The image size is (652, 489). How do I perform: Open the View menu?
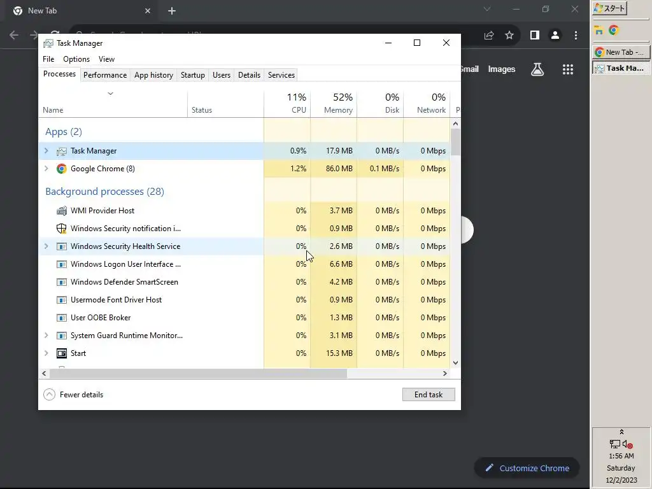point(106,59)
